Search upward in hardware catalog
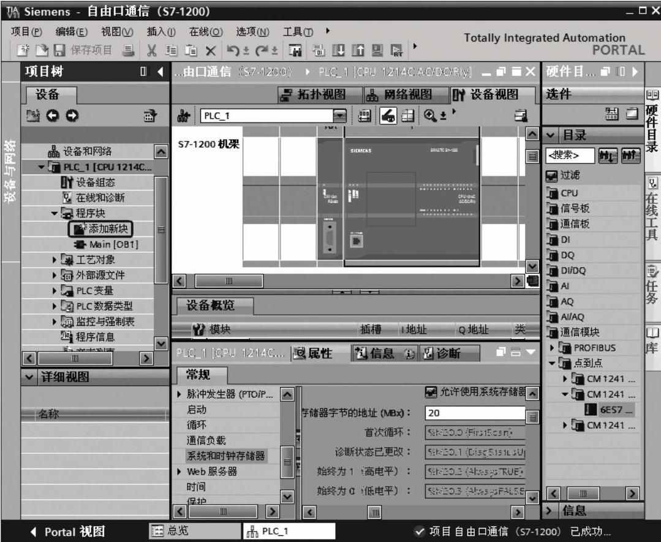 [630, 156]
